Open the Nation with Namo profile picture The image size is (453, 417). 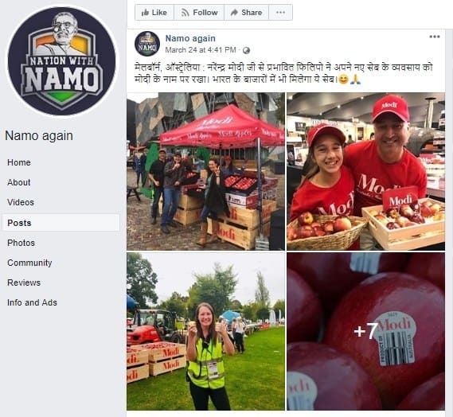(61, 61)
